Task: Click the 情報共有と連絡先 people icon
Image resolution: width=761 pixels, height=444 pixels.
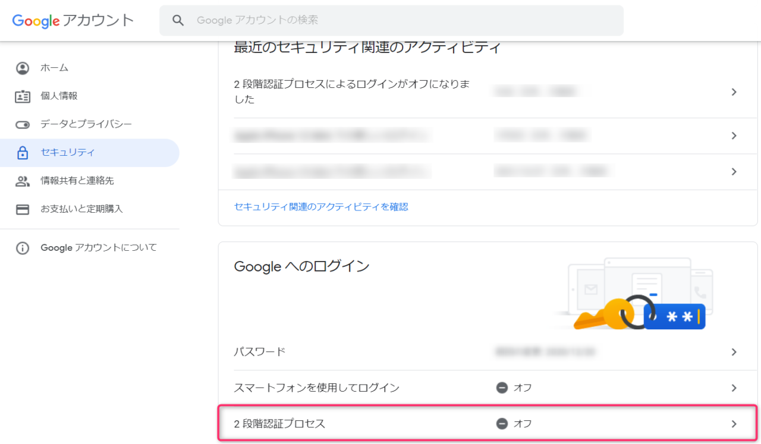Action: click(23, 181)
